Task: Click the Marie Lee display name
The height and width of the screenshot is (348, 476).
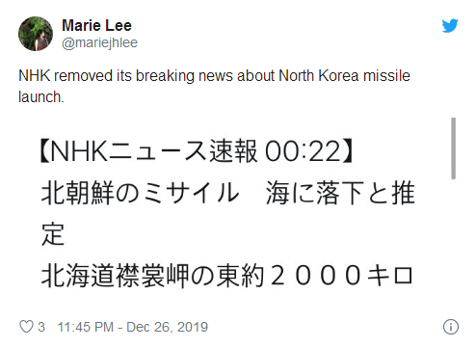Action: 96,25
